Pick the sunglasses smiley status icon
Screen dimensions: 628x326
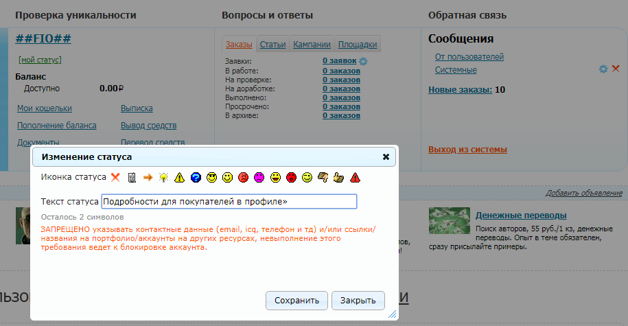pyautogui.click(x=211, y=177)
